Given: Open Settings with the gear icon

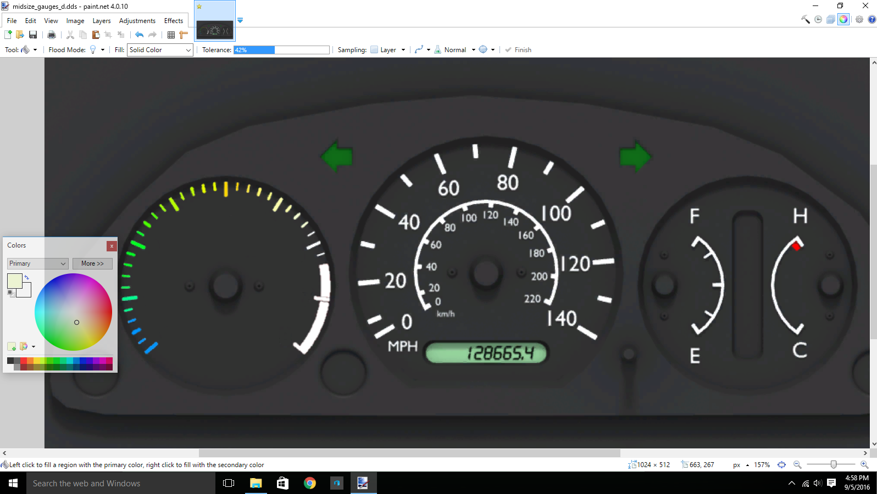Looking at the screenshot, I should click(859, 19).
